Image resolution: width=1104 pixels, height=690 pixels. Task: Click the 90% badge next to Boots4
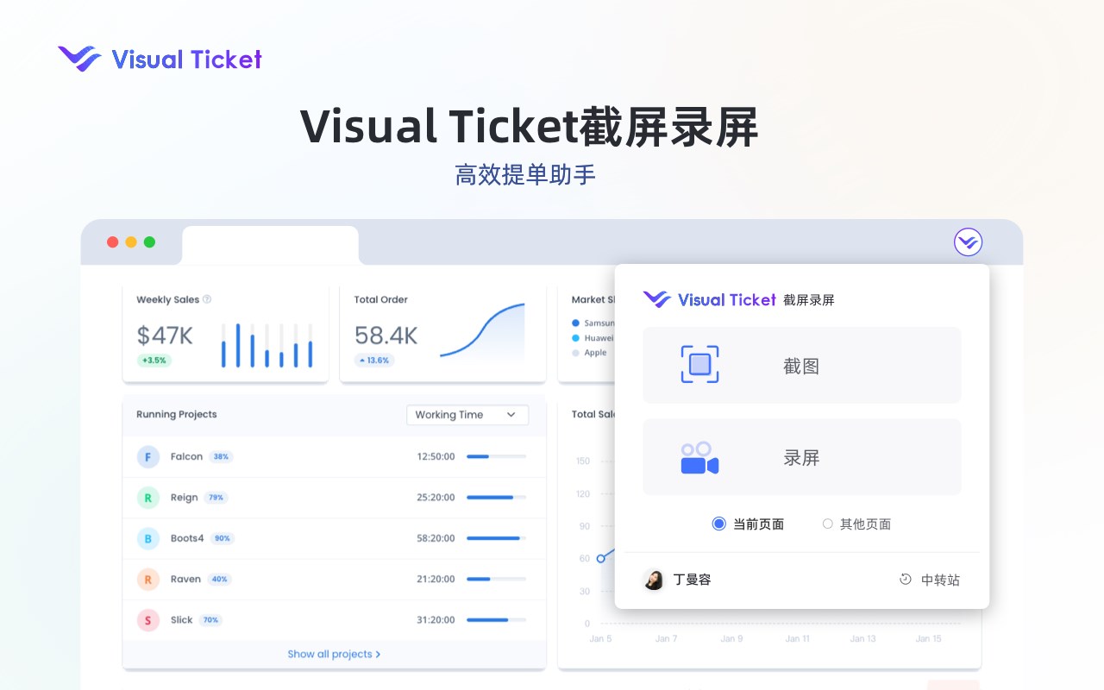(x=223, y=538)
